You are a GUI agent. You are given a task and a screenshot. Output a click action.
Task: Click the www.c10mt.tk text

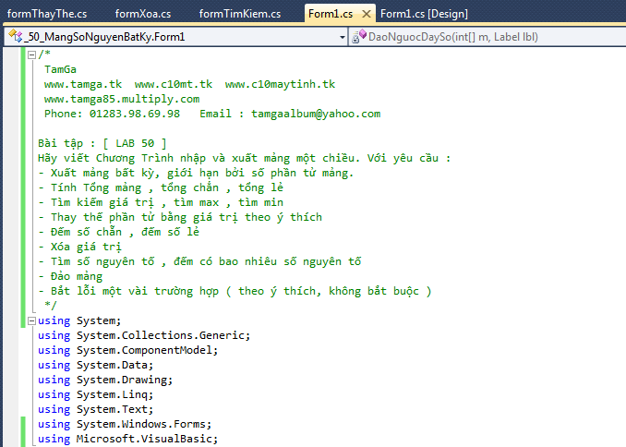[174, 84]
